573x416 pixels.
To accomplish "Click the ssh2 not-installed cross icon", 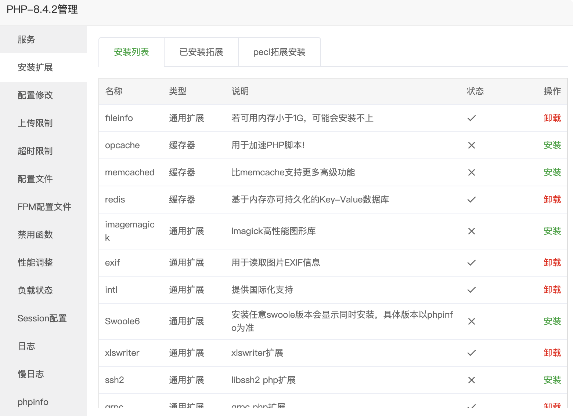I will 472,380.
